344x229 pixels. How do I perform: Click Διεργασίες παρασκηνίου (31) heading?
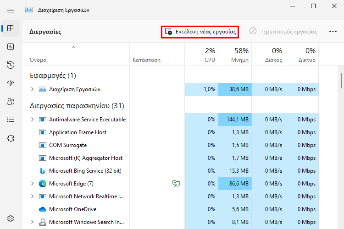coord(77,106)
